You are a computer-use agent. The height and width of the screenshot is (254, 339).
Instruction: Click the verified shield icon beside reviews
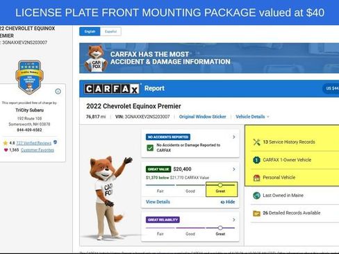(55, 142)
